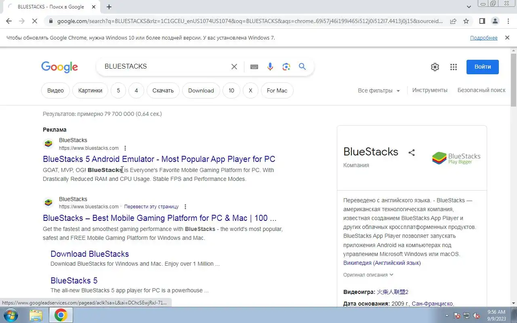Select the filter chip labeled 5
This screenshot has width=517, height=323.
point(118,90)
